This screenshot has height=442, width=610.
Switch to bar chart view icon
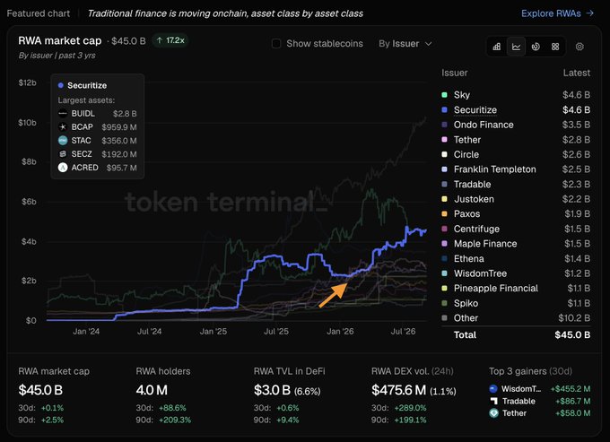[x=497, y=47]
